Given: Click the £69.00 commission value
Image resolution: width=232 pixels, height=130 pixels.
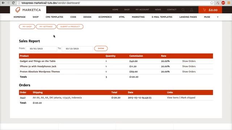Looking at the screenshot, I should 133,71.
